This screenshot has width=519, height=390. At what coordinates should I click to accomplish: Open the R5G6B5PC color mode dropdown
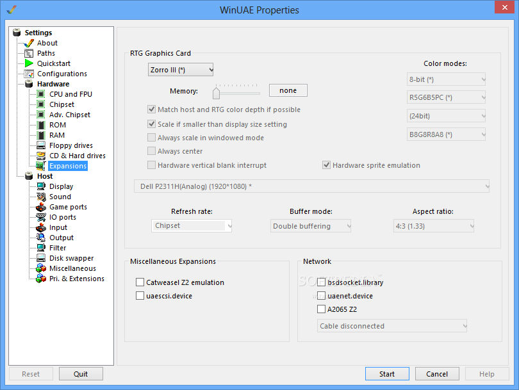point(446,97)
